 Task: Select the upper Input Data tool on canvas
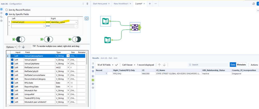[x=105, y=21]
